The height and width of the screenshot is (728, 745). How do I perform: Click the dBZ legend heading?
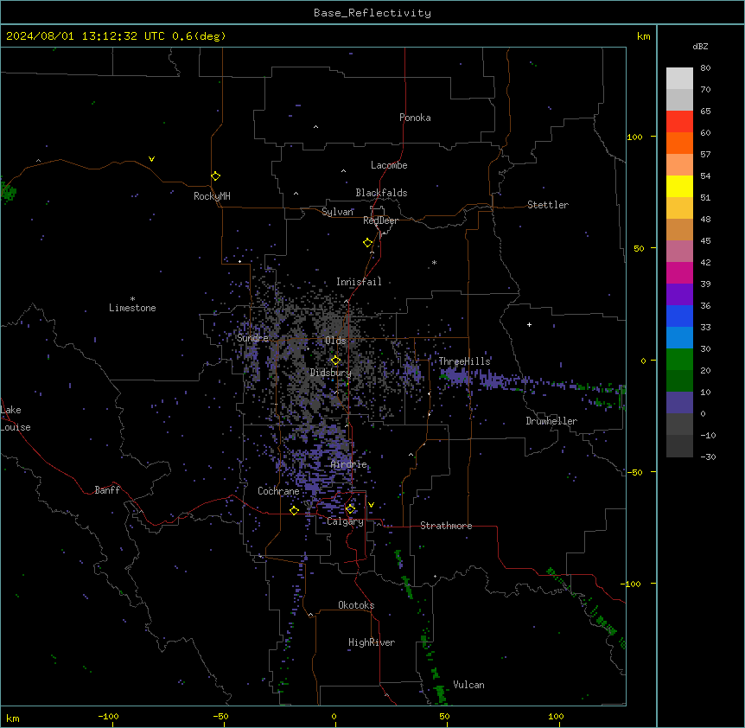(x=700, y=46)
